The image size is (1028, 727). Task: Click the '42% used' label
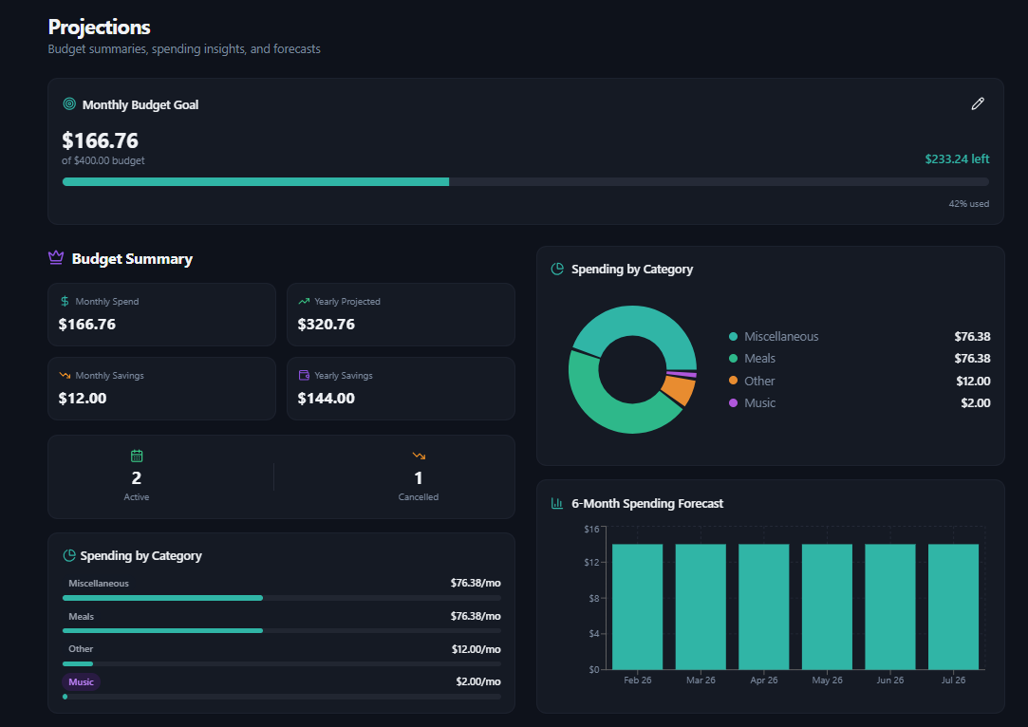point(969,204)
